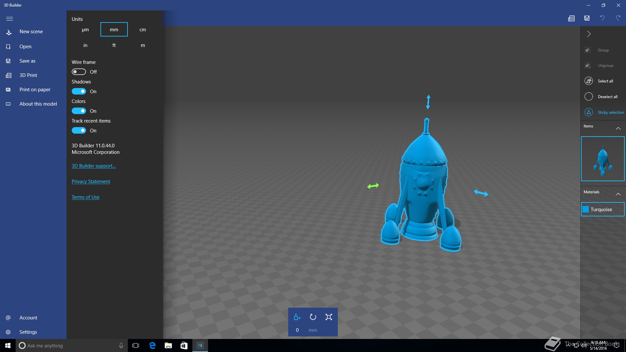The image size is (626, 352).
Task: Click the Save as disk icon
Action: [x=8, y=61]
